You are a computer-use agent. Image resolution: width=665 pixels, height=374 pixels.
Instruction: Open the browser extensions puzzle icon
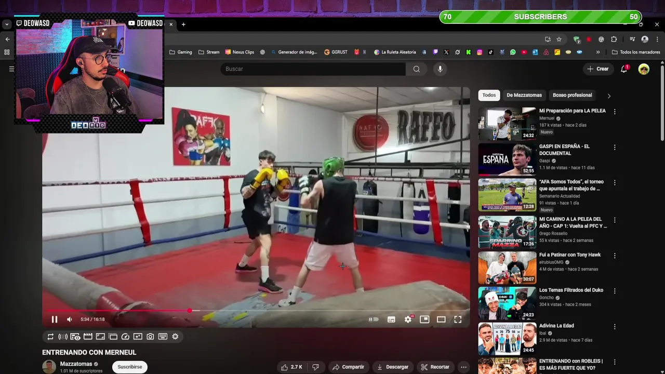click(614, 39)
